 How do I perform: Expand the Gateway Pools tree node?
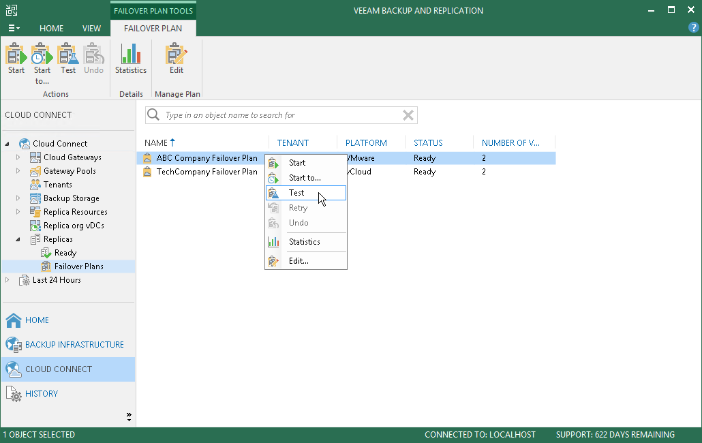[18, 171]
